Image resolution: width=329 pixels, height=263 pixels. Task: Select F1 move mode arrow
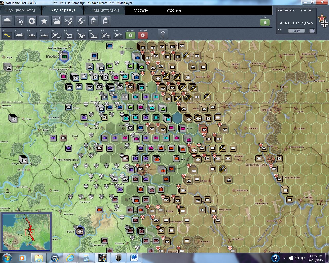[x=7, y=35]
